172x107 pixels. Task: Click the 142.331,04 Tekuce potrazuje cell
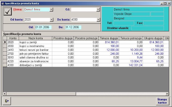[131, 65]
